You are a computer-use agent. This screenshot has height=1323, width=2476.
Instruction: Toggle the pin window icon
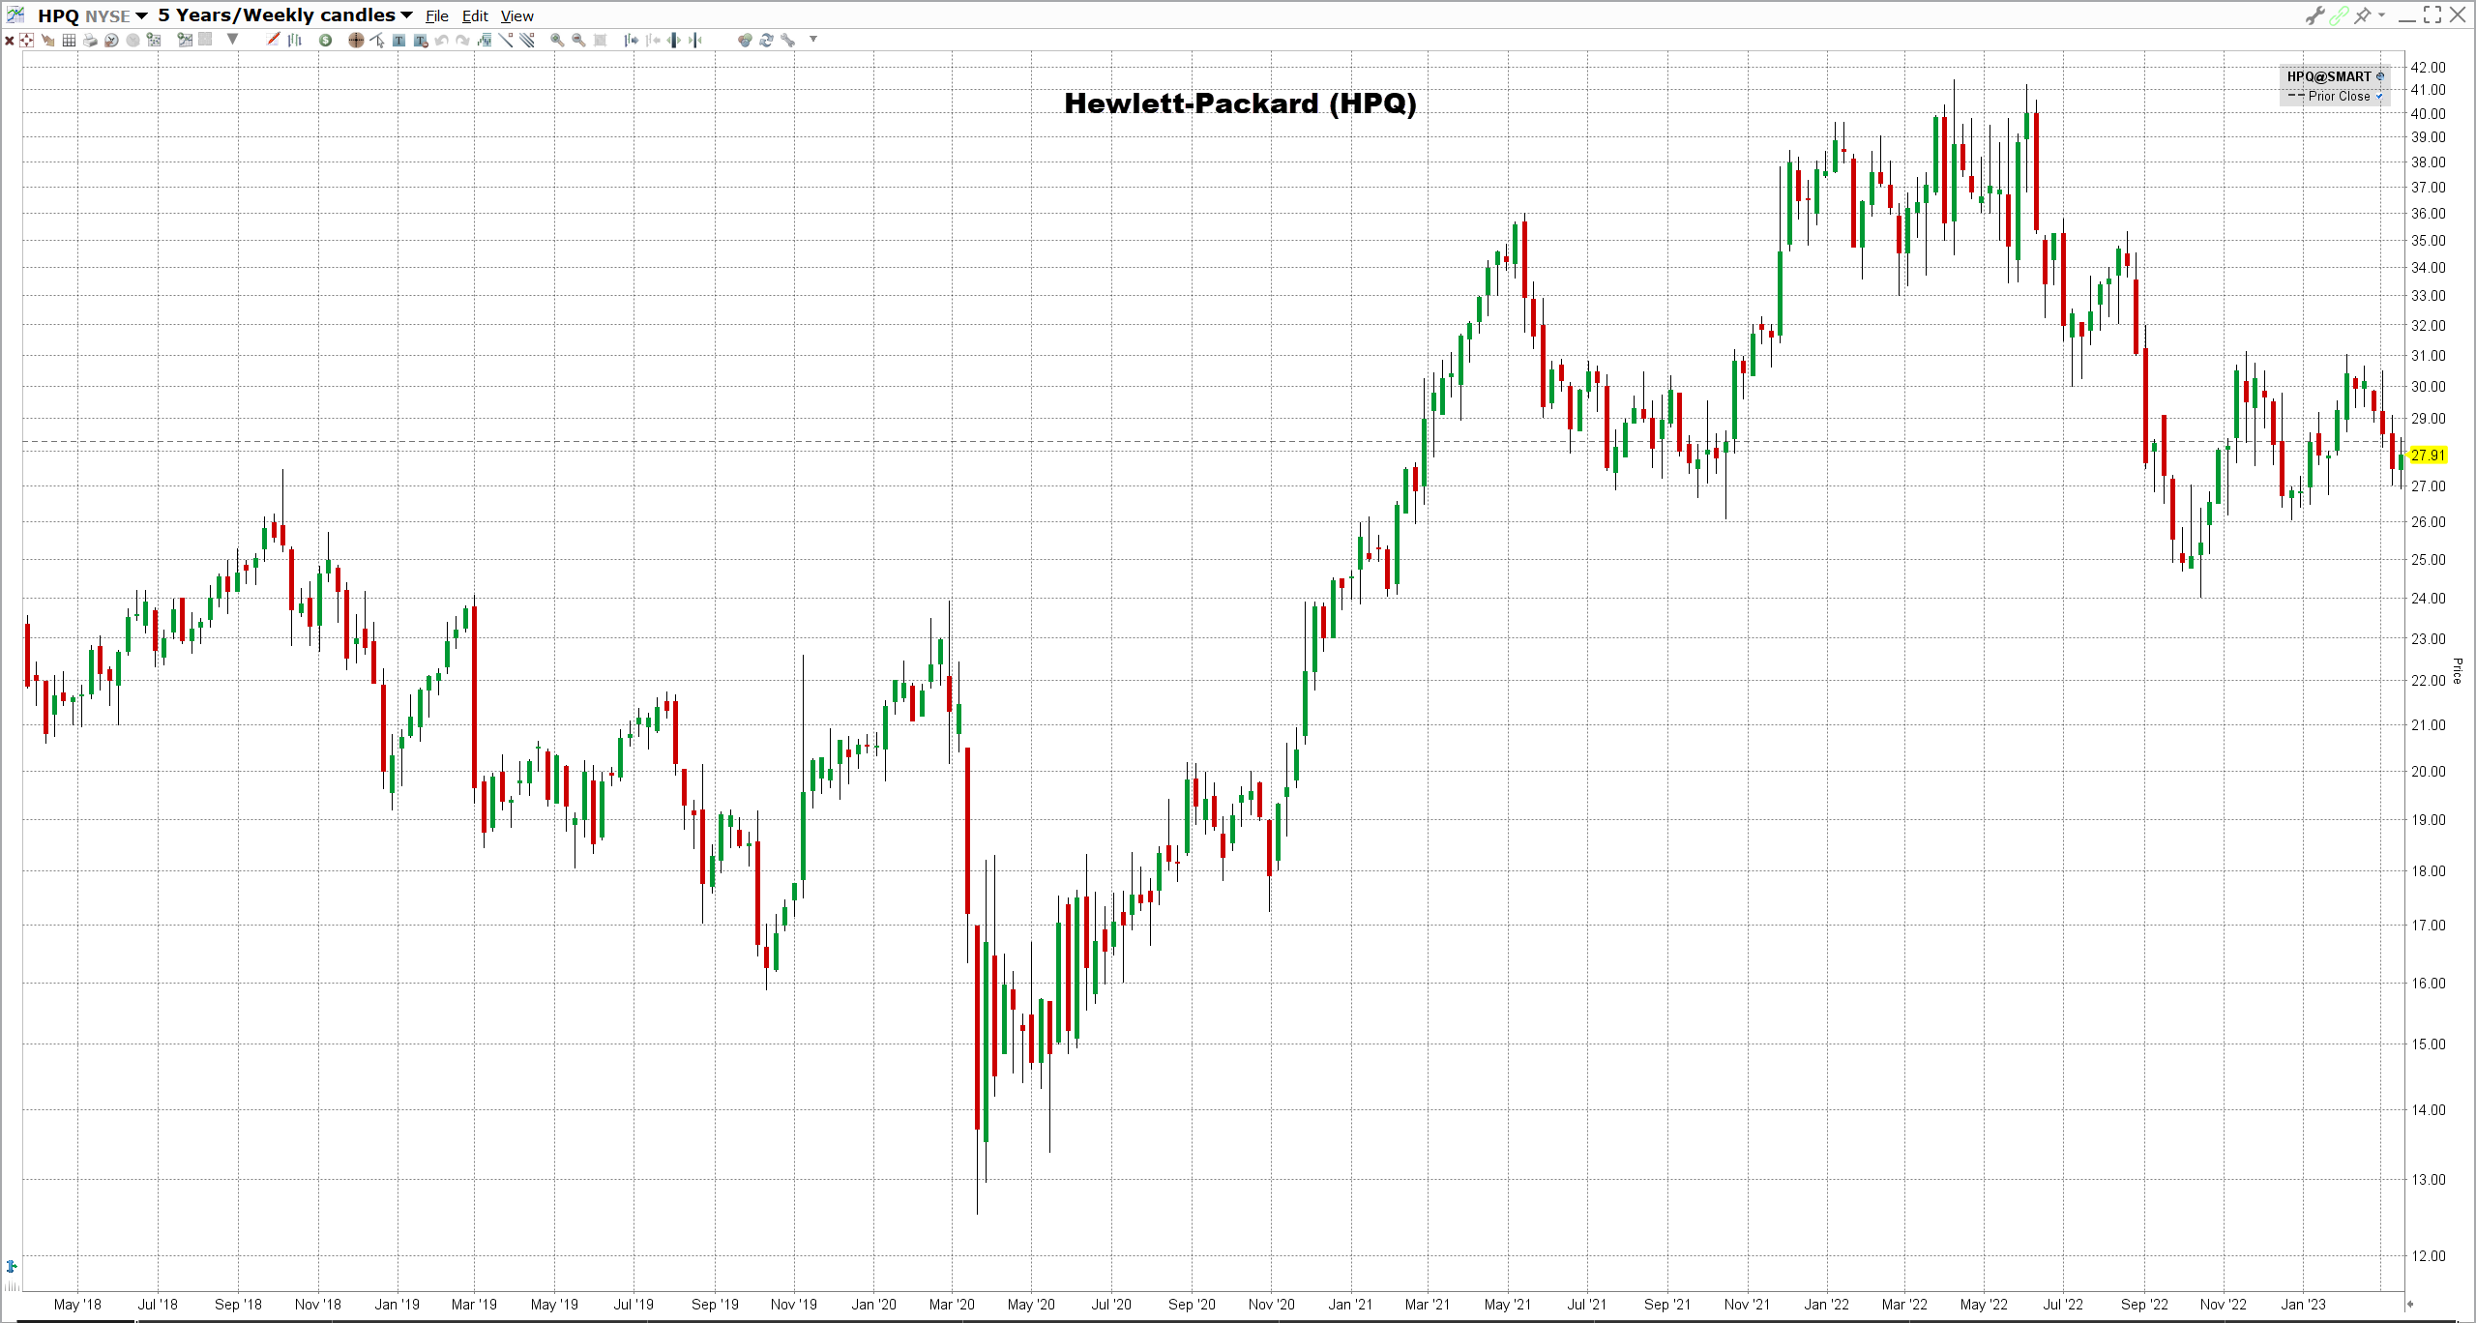(2363, 15)
